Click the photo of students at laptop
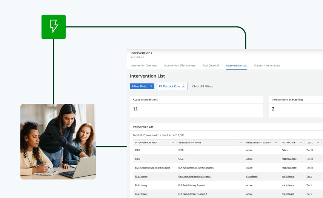Image resolution: width=323 pixels, height=198 pixels. [58, 141]
